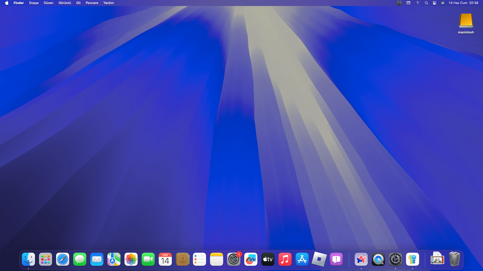483x271 pixels.
Task: Launch Safari browser from the Dock
Action: (x=63, y=259)
